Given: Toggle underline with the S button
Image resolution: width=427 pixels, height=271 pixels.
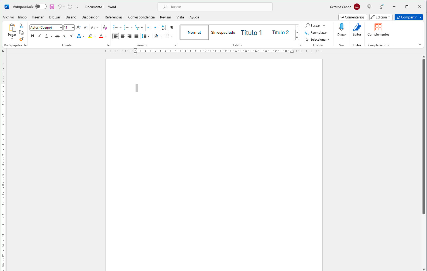Looking at the screenshot, I should coord(46,36).
